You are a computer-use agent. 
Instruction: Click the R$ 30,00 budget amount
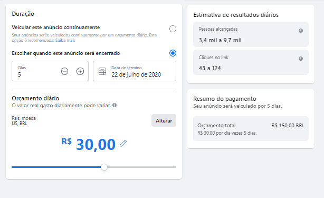[89, 144]
